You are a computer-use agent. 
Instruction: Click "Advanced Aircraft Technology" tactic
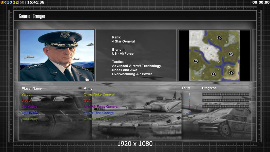(137, 66)
